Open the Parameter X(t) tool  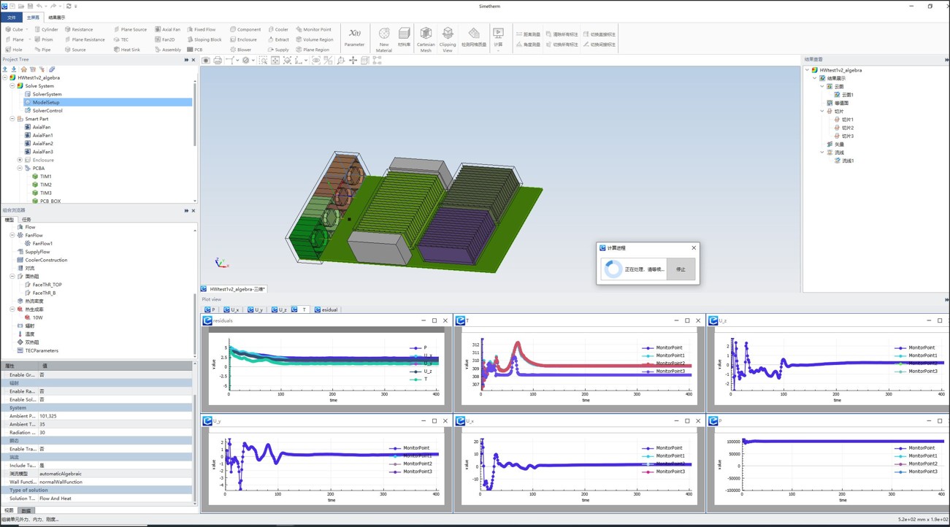point(354,38)
